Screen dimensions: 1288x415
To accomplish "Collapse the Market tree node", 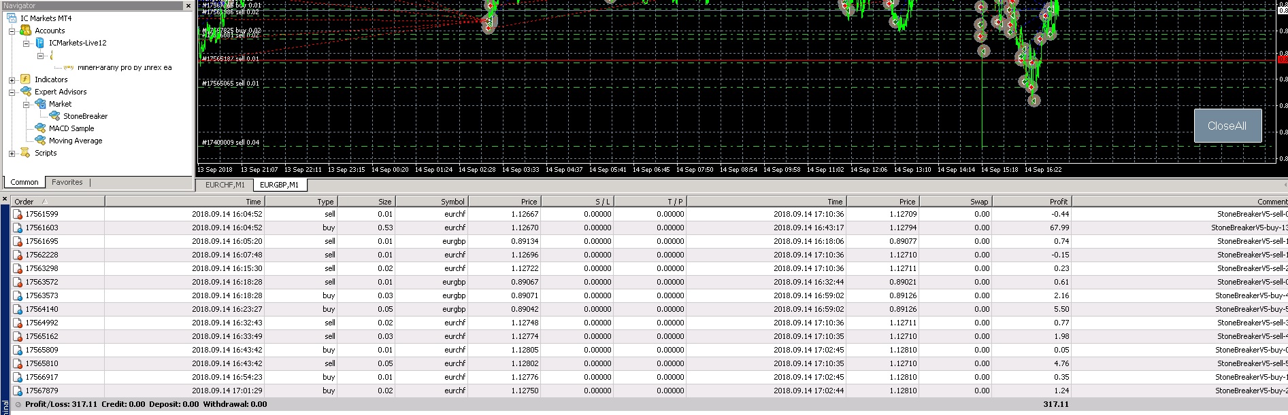I will [x=26, y=105].
